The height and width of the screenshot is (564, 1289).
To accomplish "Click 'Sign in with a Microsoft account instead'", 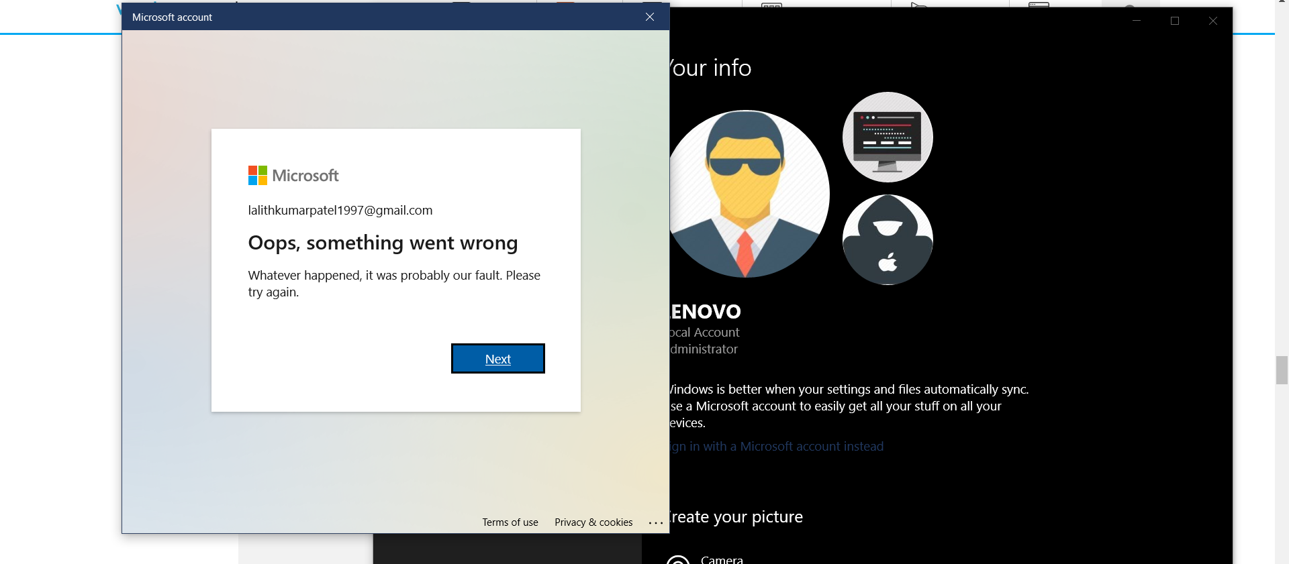I will 777,447.
